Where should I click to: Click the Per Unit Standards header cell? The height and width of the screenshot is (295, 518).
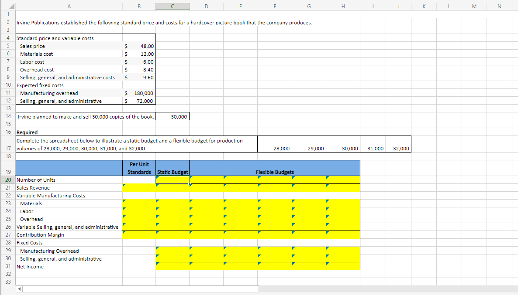(139, 168)
